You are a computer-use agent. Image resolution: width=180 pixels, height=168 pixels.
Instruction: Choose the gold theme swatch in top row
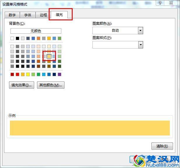coord(49,38)
